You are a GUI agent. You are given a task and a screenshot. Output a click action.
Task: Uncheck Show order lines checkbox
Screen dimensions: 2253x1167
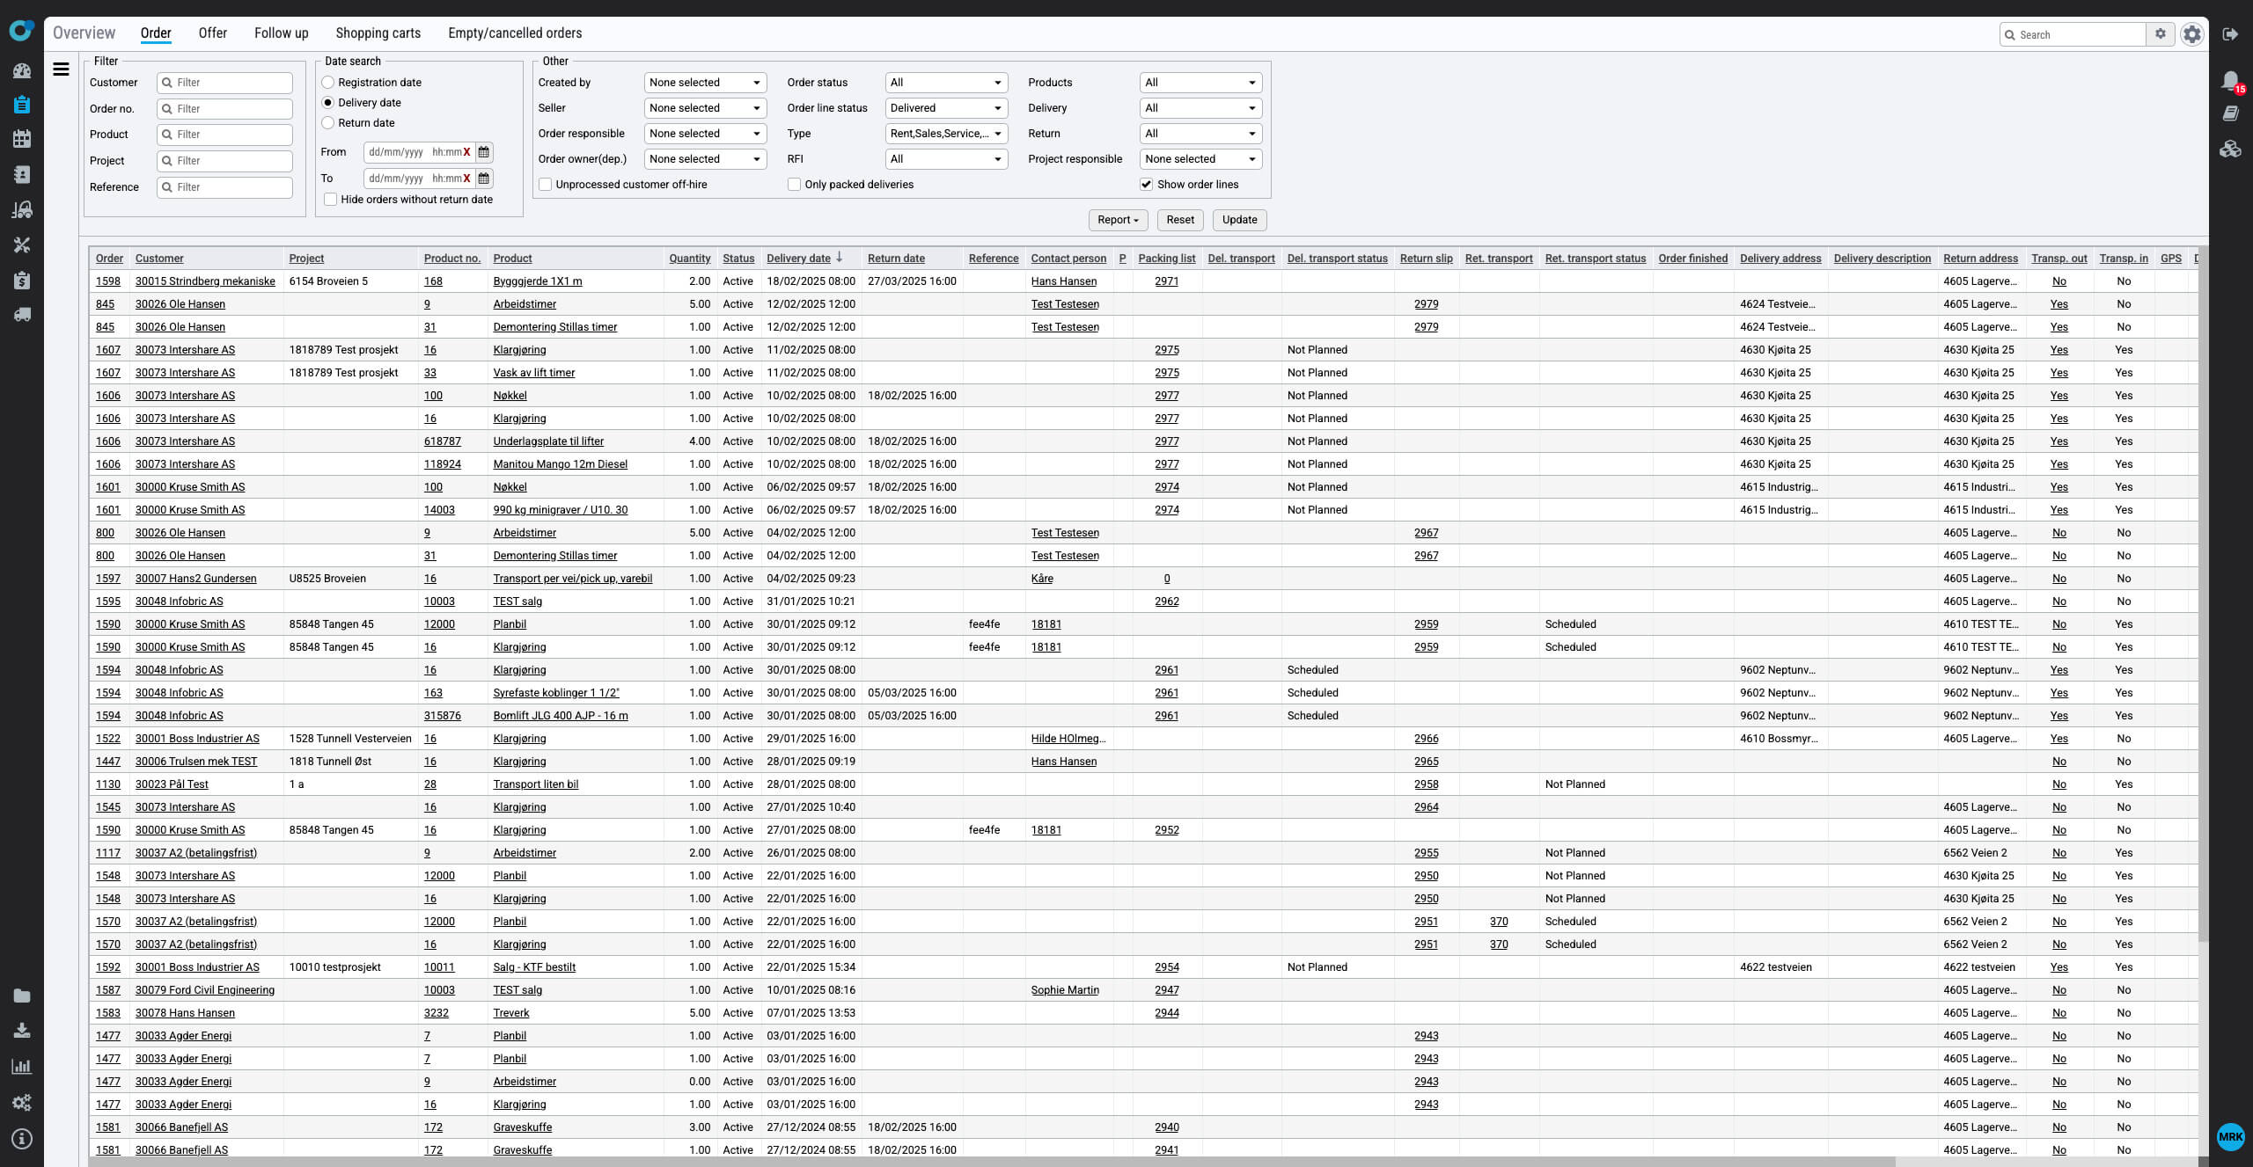click(1146, 185)
